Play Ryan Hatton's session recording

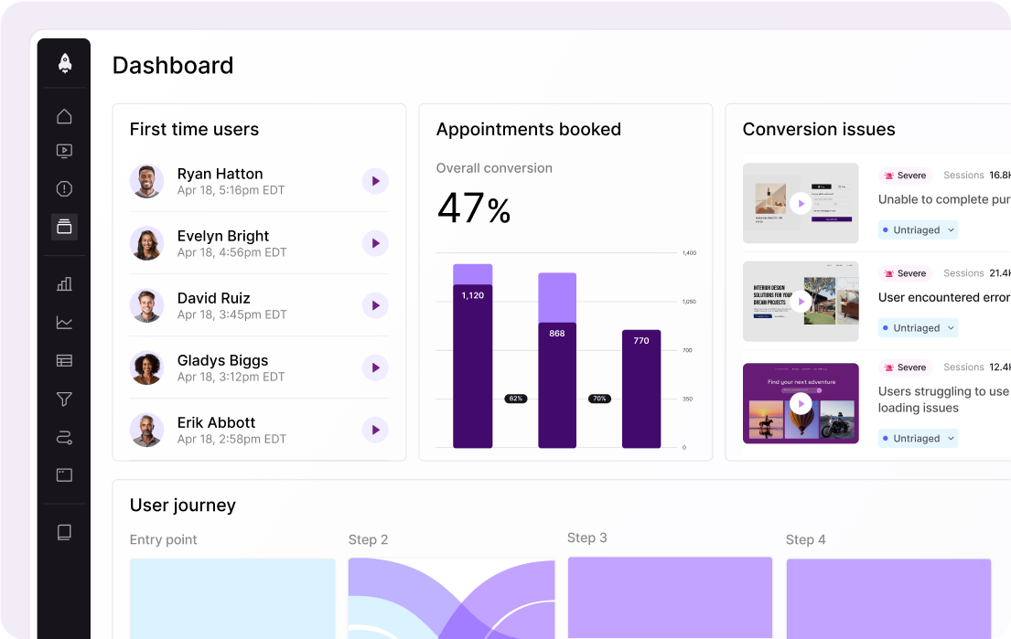coord(375,181)
